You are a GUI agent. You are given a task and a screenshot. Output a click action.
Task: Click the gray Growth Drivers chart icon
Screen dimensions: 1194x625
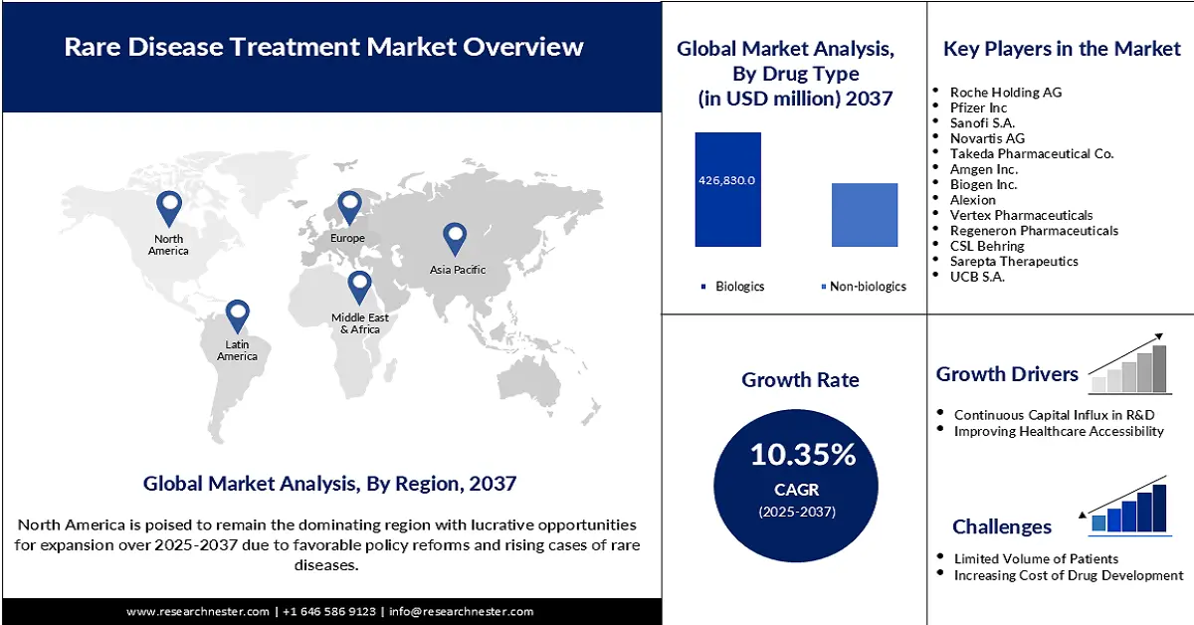click(1129, 364)
